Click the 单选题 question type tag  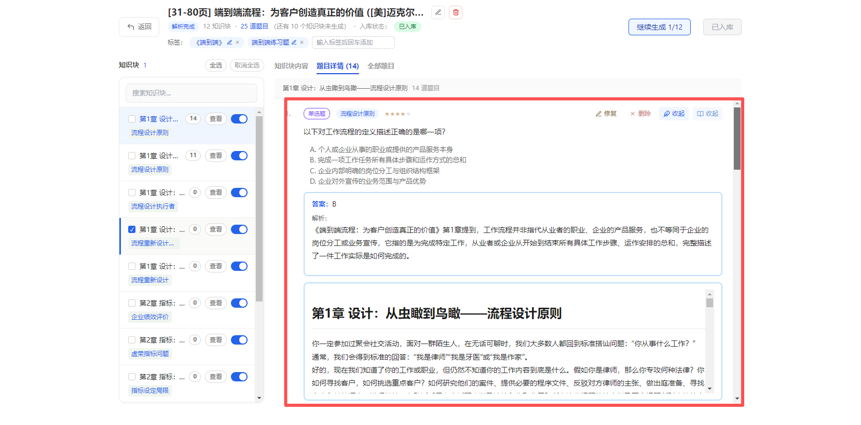pos(317,114)
